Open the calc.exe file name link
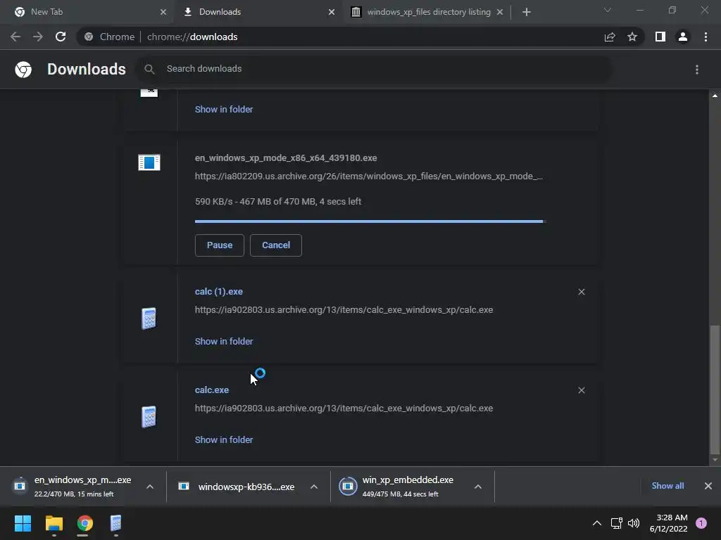The image size is (721, 540). click(x=211, y=390)
